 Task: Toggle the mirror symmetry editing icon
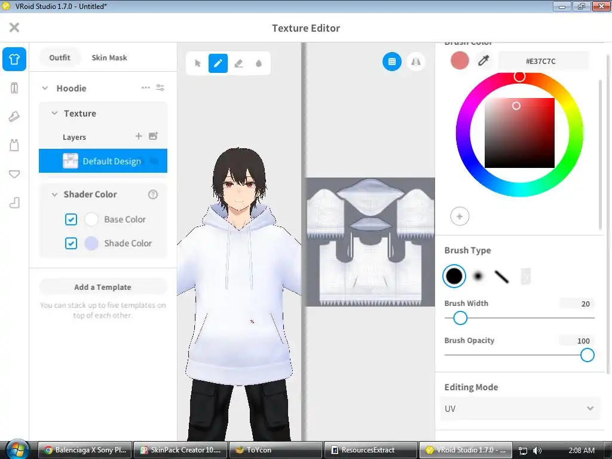tap(416, 62)
